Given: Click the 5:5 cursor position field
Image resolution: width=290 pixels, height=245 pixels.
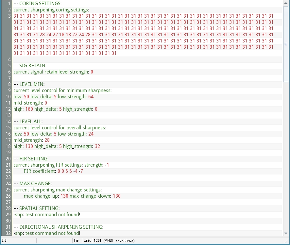Looking at the screenshot, I should point(4,241).
